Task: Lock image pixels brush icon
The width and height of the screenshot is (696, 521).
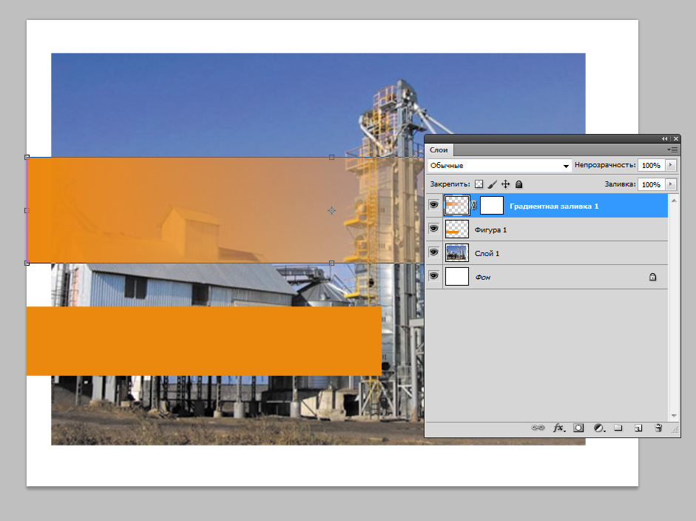Action: (x=493, y=184)
